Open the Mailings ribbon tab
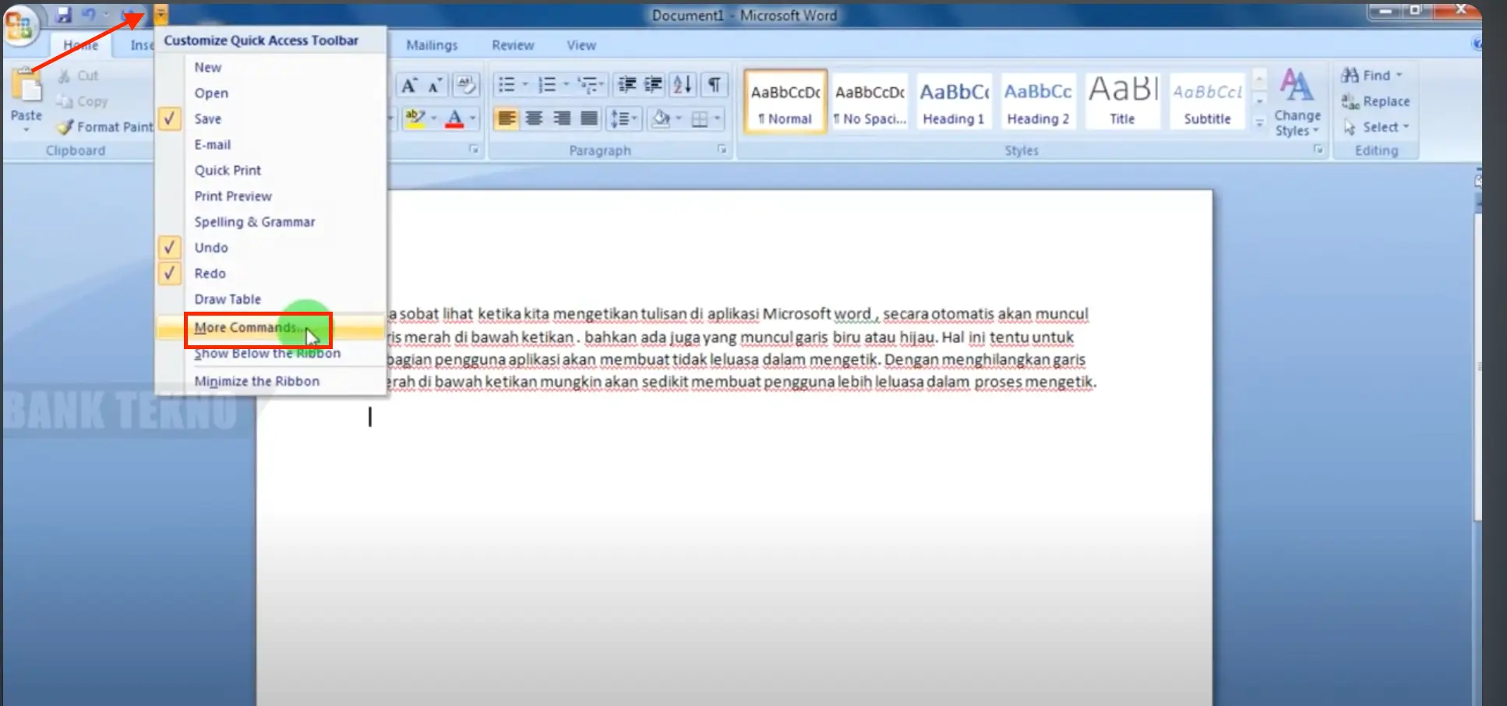1507x706 pixels. pyautogui.click(x=432, y=45)
